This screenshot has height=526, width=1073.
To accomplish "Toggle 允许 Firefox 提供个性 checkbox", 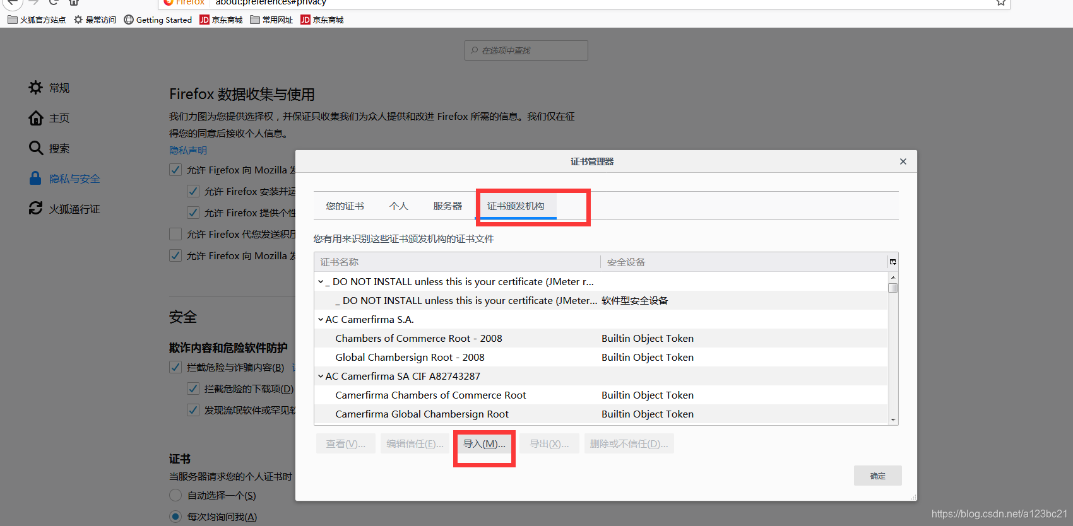I will click(193, 213).
